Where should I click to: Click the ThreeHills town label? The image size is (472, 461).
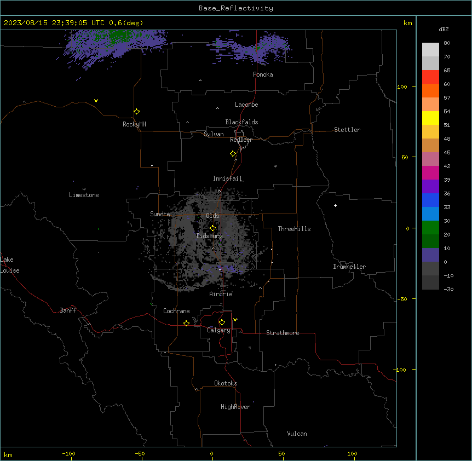(x=294, y=229)
